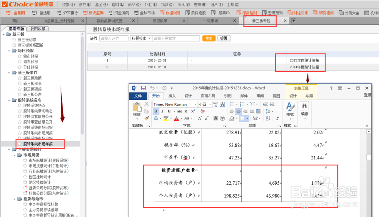Toggle the character border icon
This screenshot has width=379, height=217.
(222, 104)
